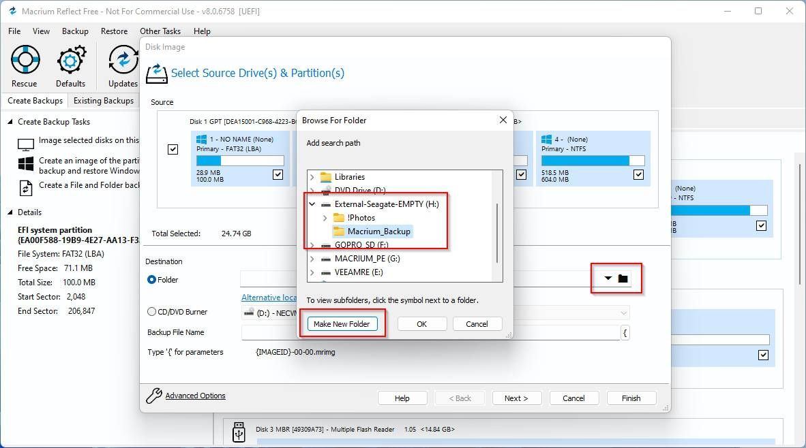Select the CD/DVD Burner radio button
806x448 pixels.
click(151, 312)
